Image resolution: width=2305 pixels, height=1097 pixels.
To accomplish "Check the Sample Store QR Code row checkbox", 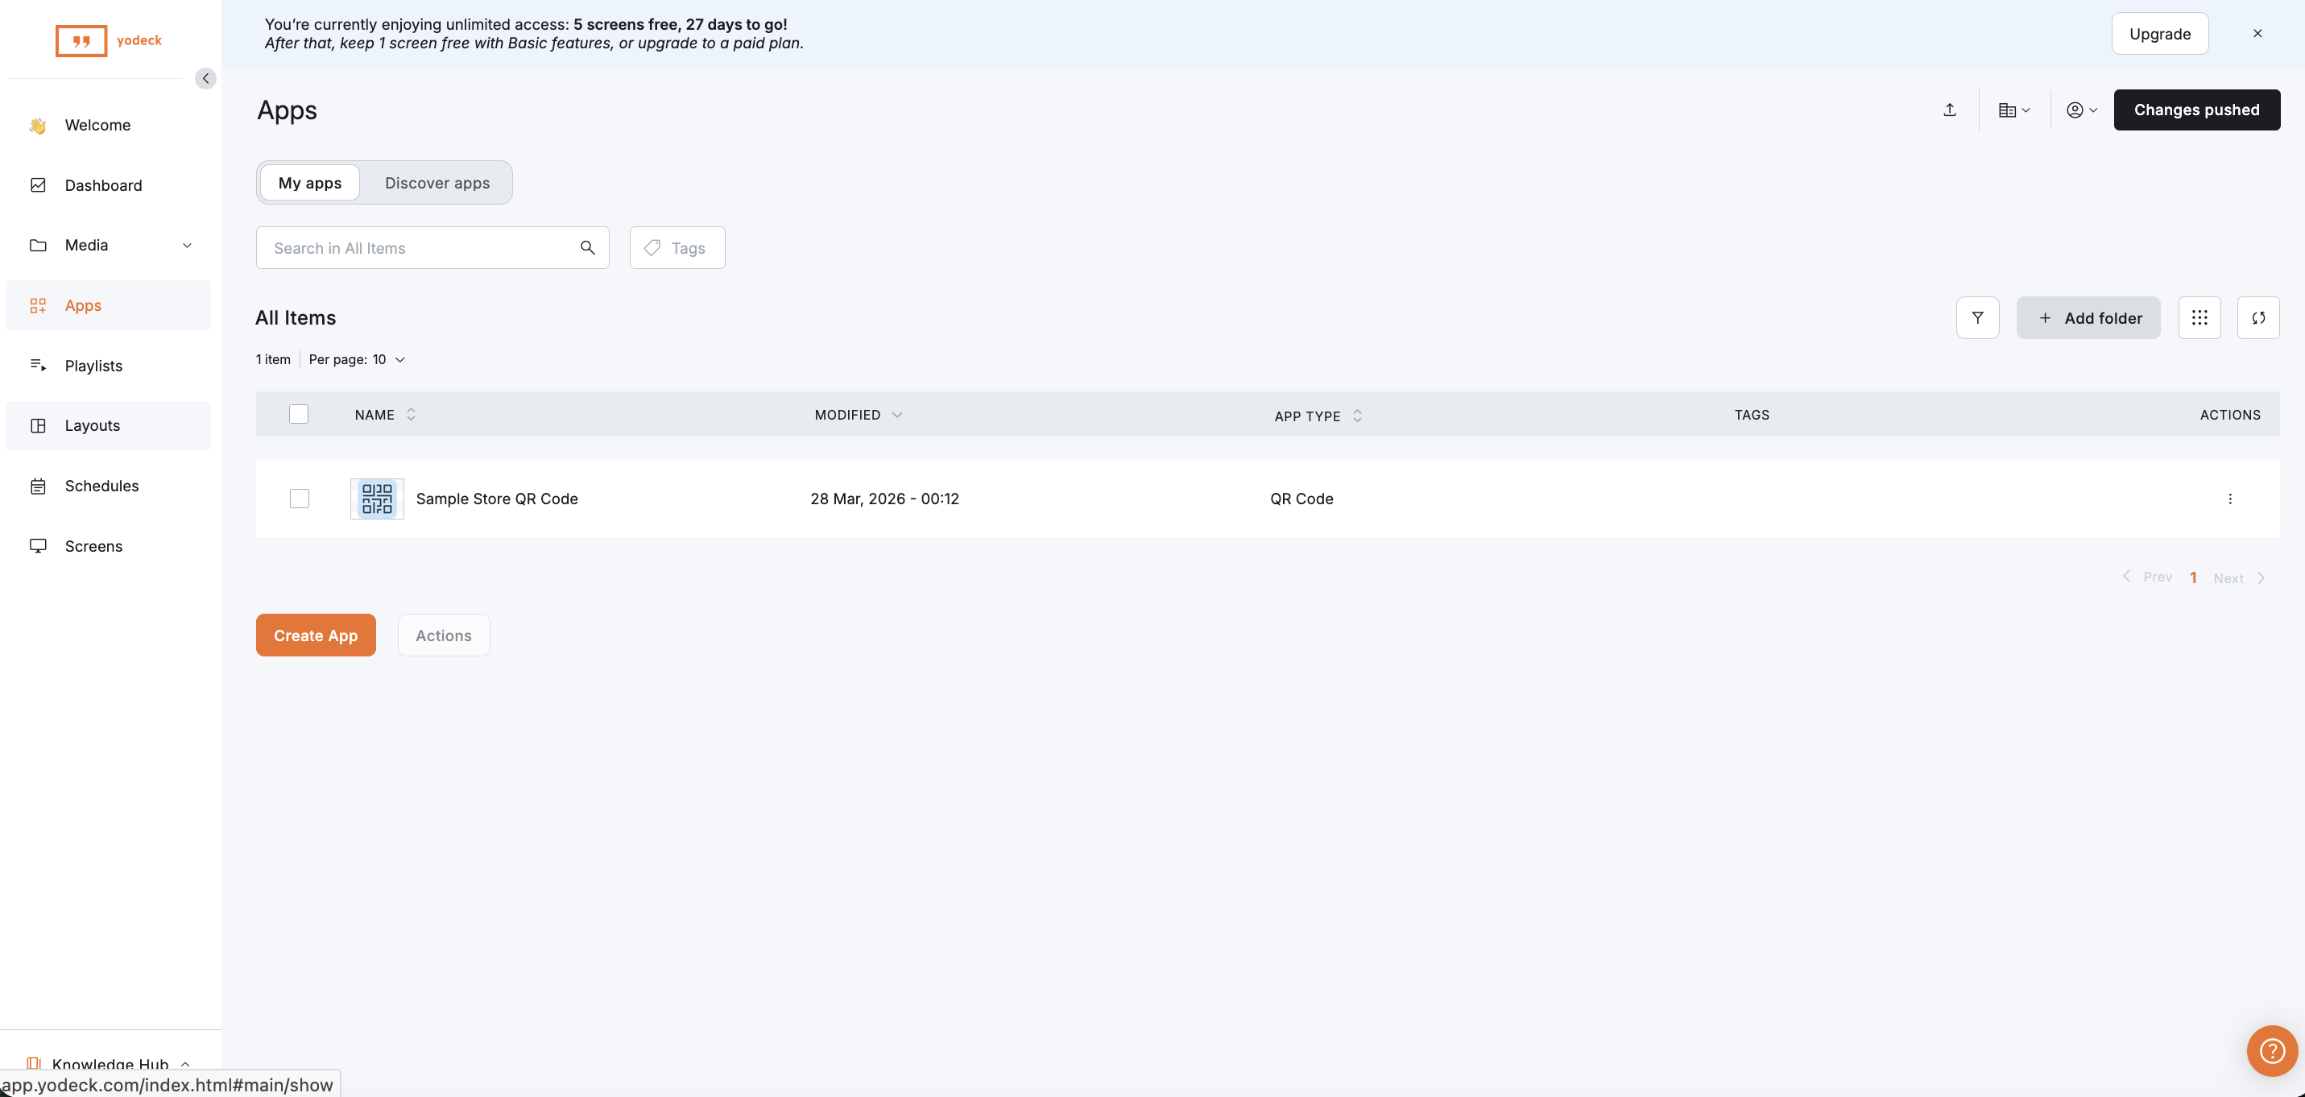I will coord(300,499).
